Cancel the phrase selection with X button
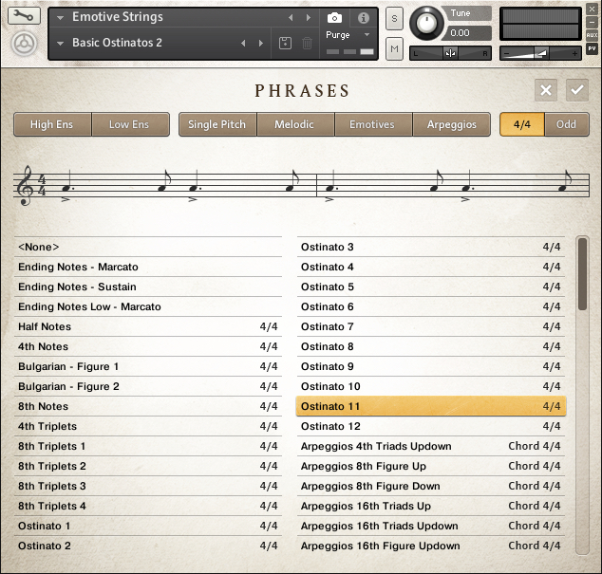Image resolution: width=602 pixels, height=574 pixels. click(x=546, y=90)
